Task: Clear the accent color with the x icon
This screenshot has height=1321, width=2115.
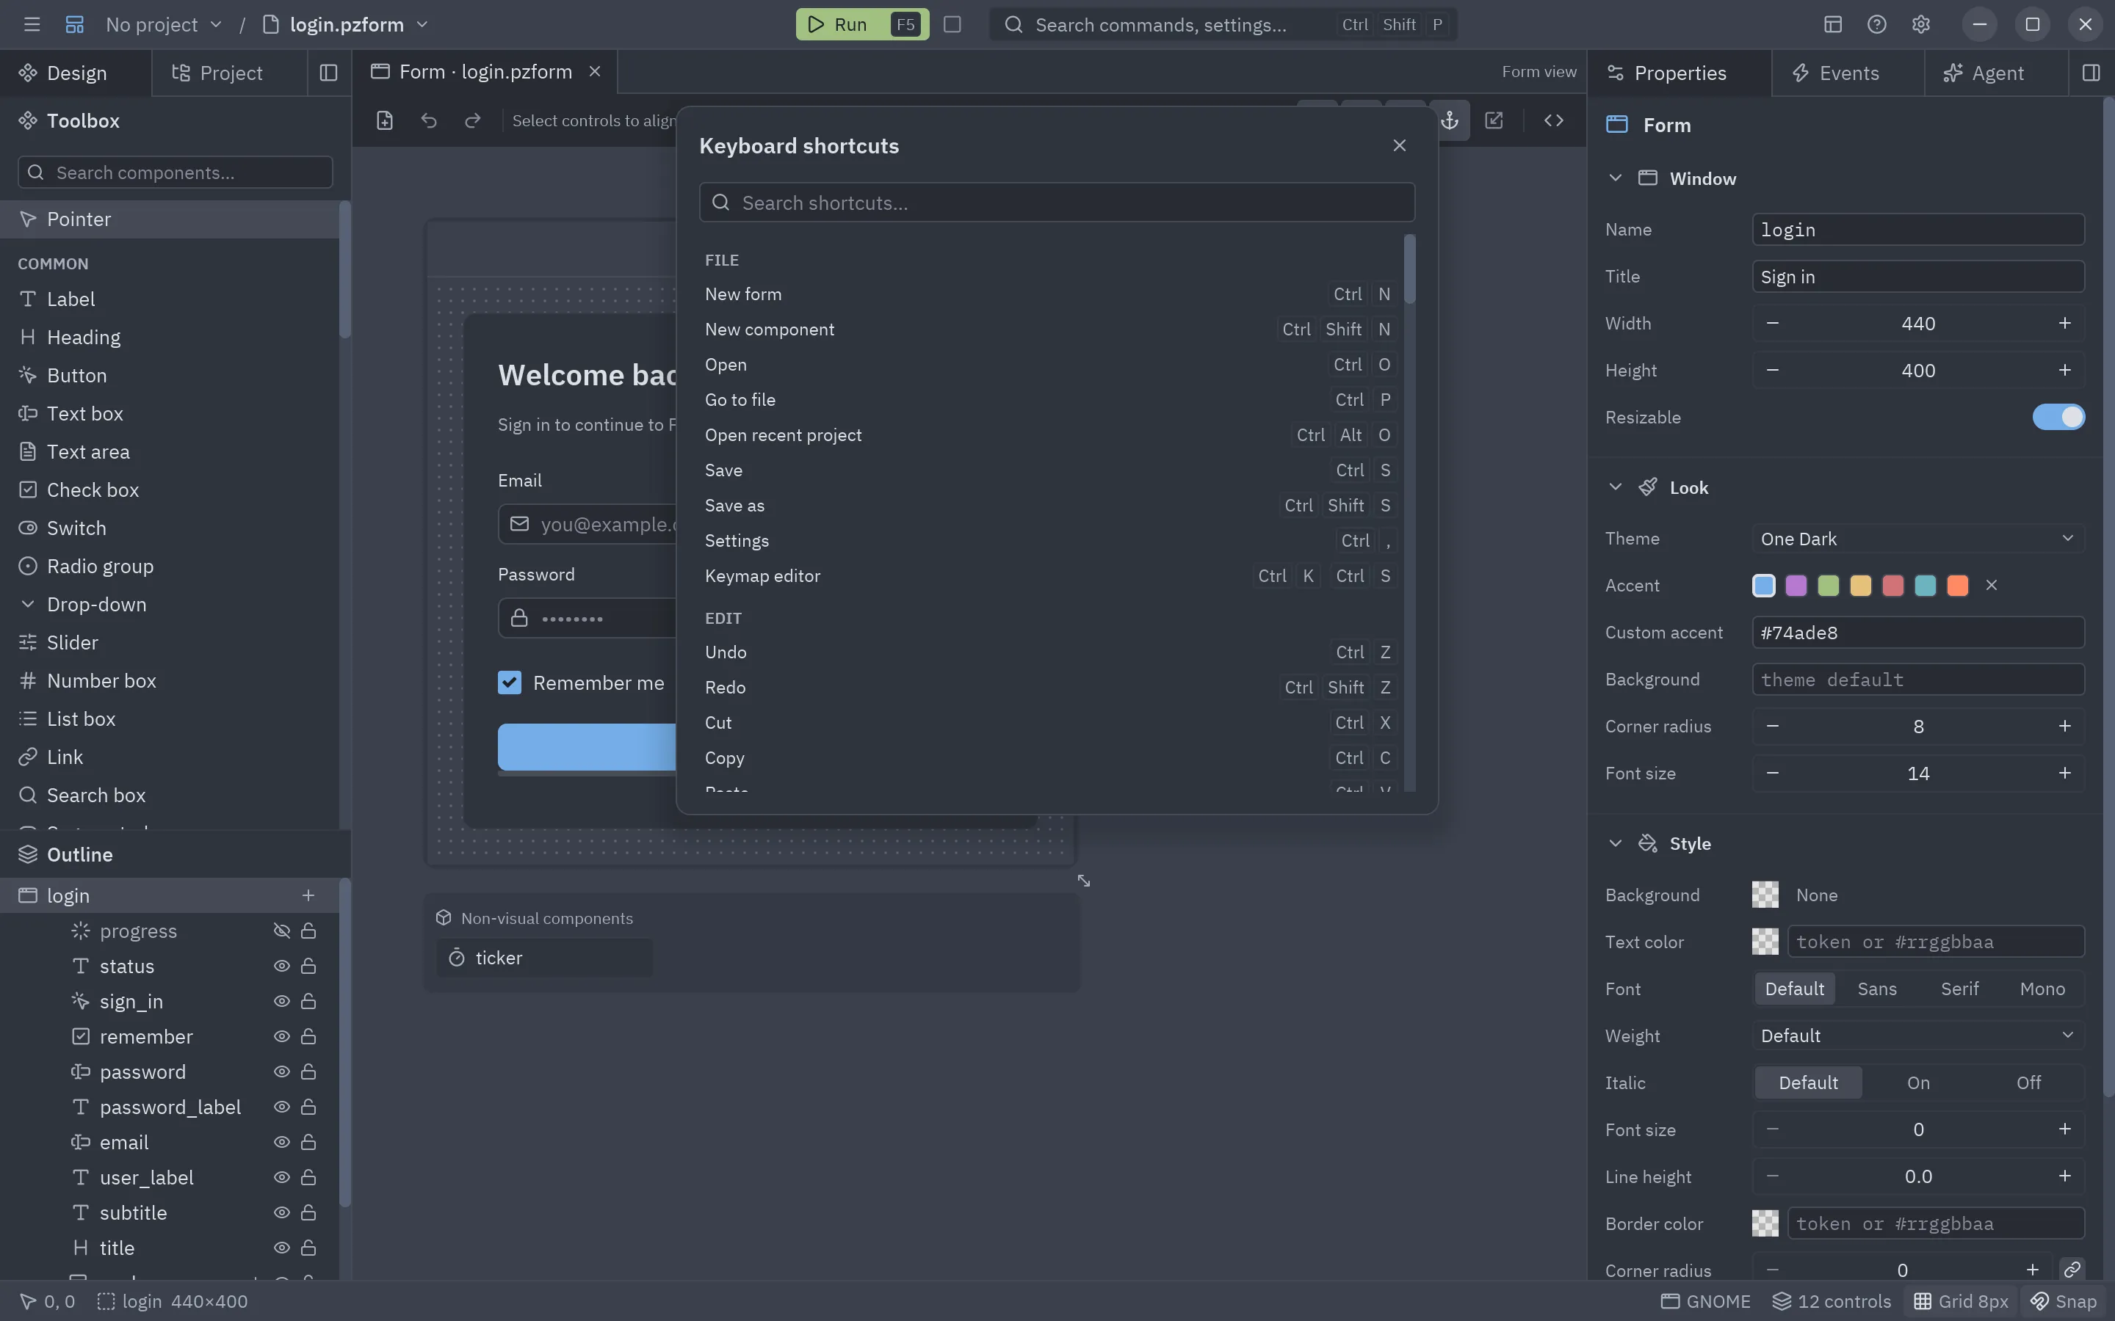Action: (1991, 586)
